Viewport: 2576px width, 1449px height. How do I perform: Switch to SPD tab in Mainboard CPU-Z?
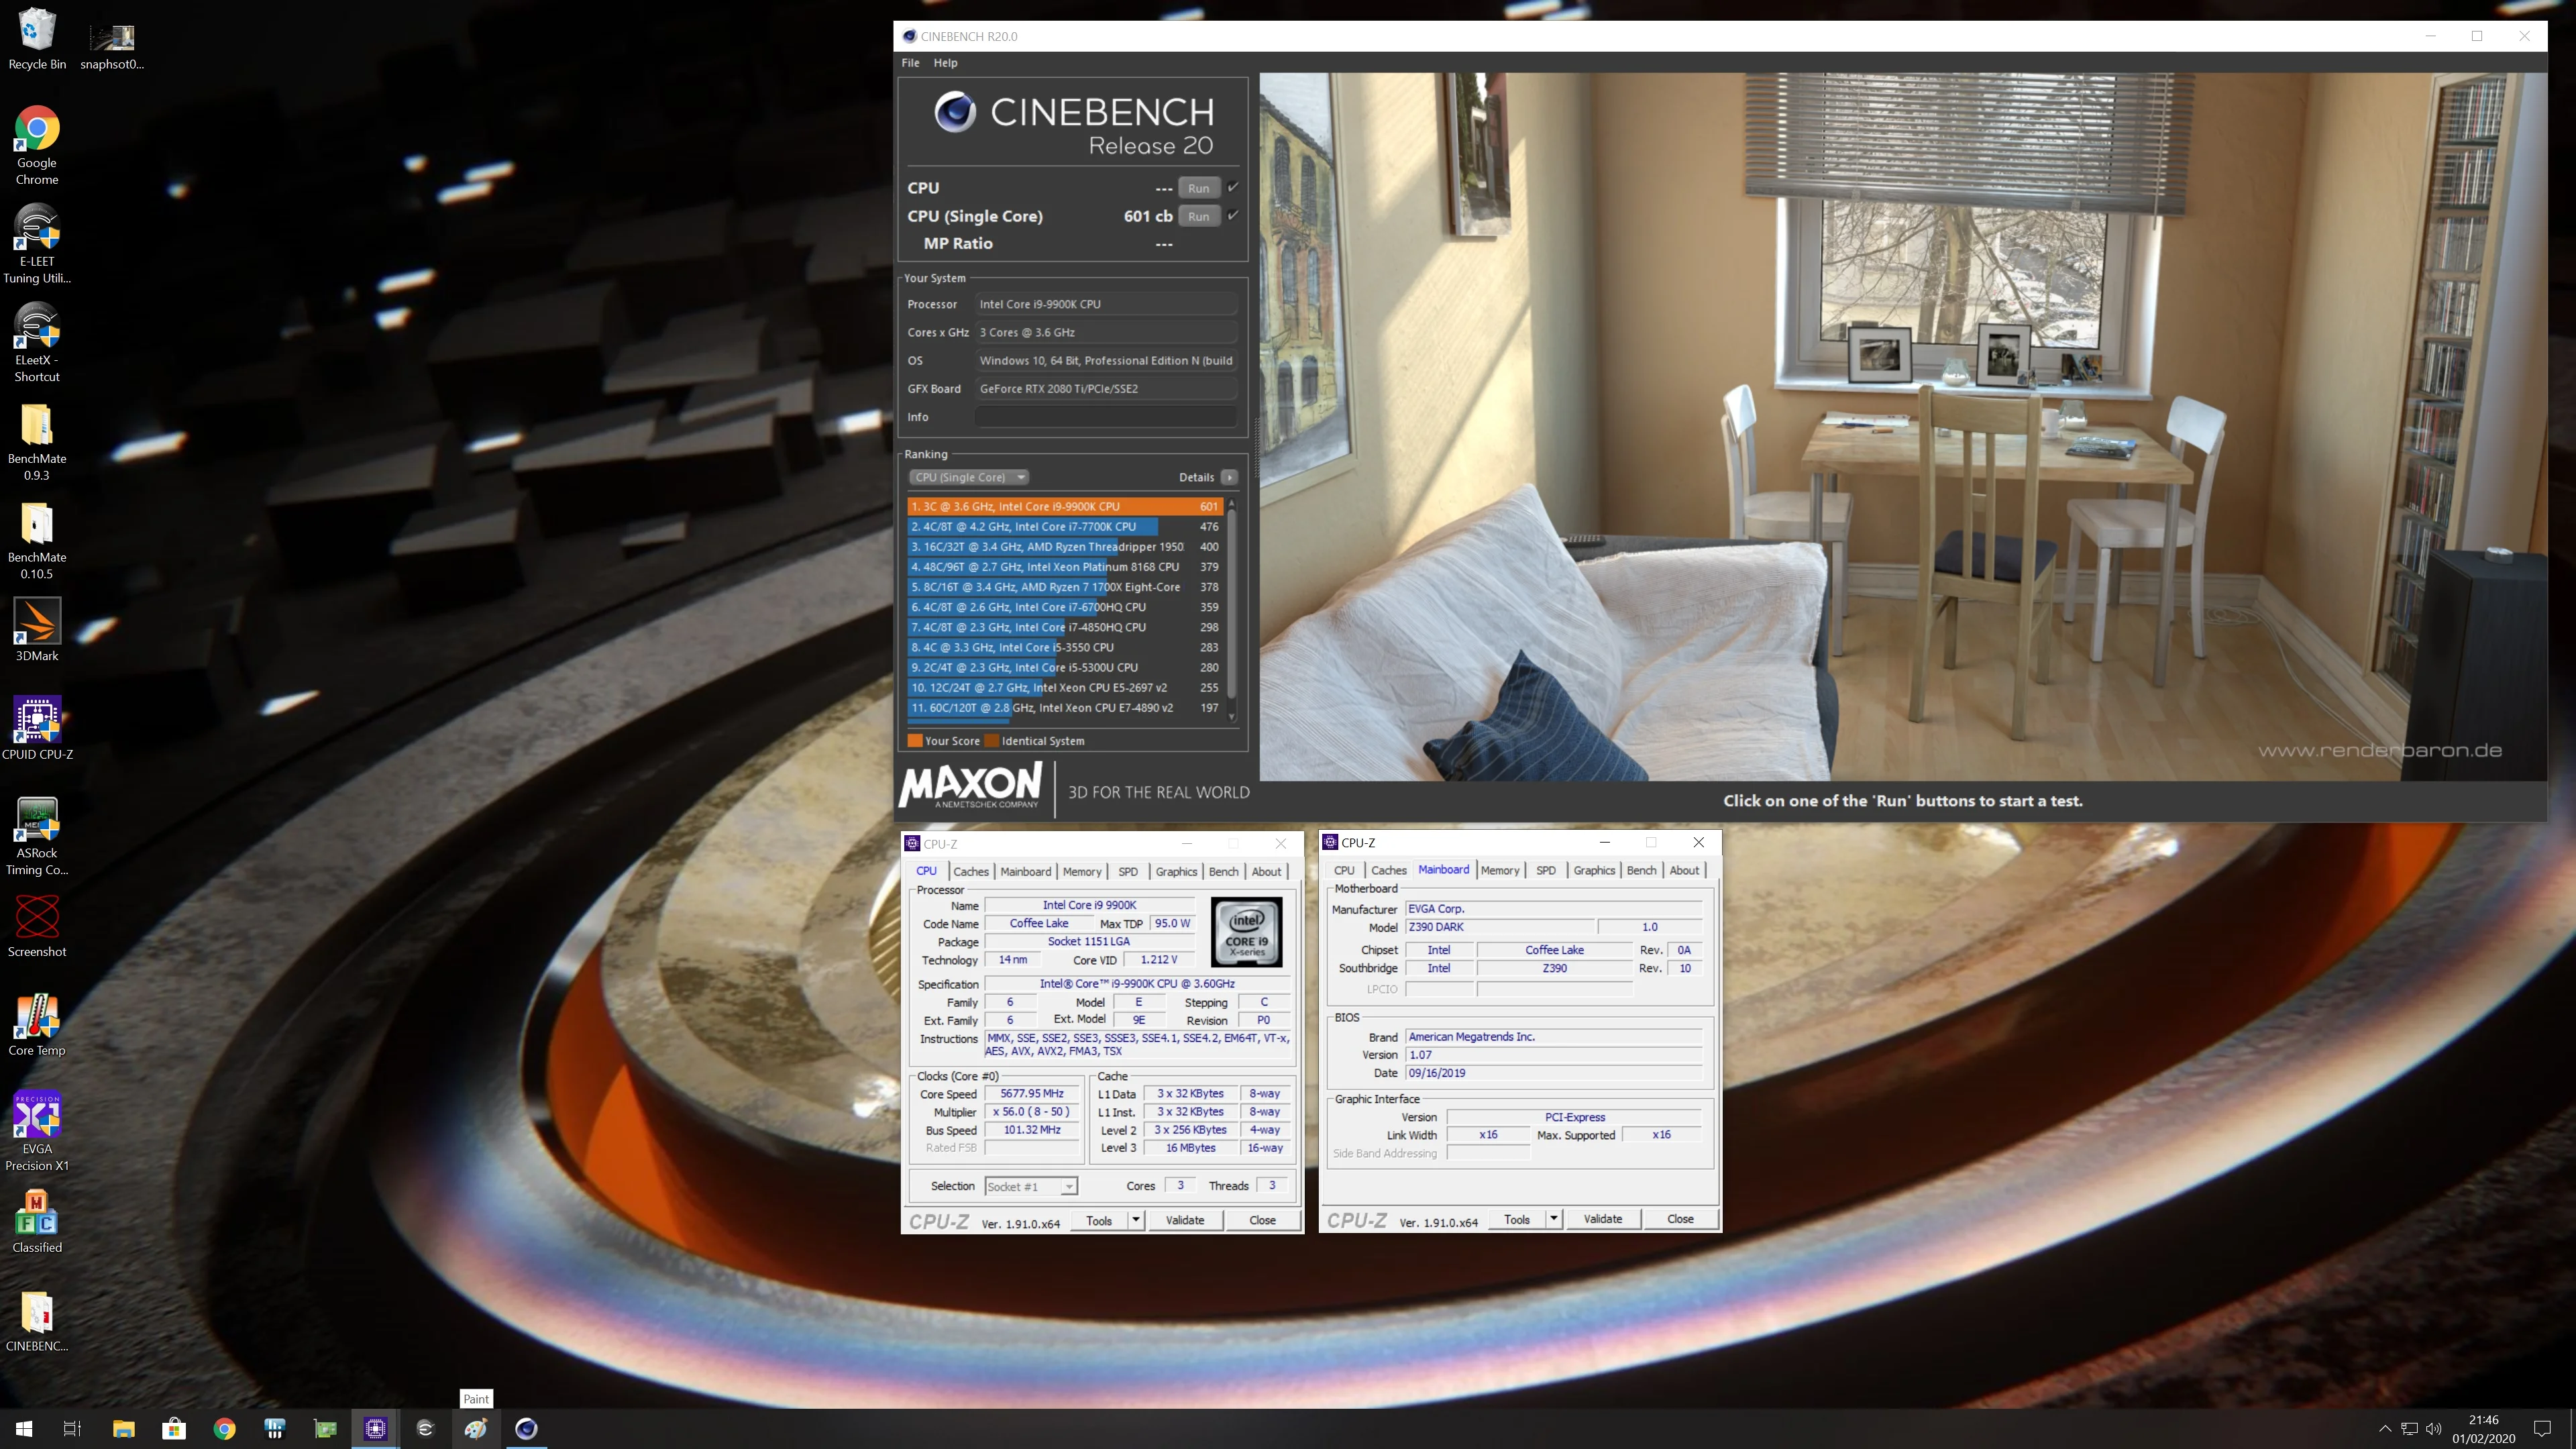[1546, 870]
